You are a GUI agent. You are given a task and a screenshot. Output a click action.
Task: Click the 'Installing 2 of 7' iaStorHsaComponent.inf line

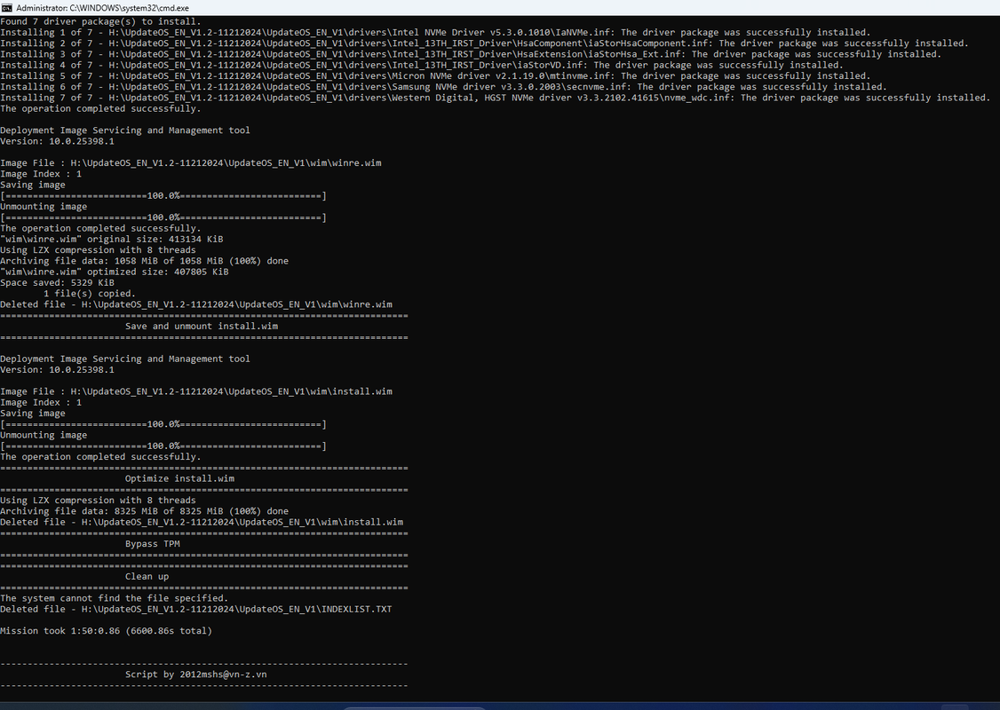coord(484,43)
